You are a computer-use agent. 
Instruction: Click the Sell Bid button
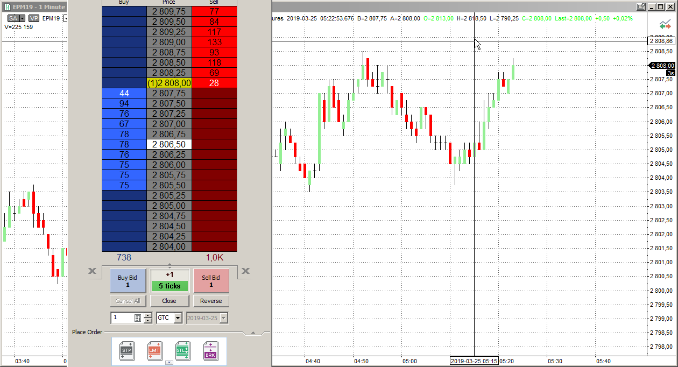click(211, 281)
